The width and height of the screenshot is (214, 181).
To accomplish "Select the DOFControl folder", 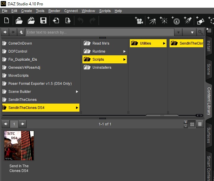I will 41,51.
